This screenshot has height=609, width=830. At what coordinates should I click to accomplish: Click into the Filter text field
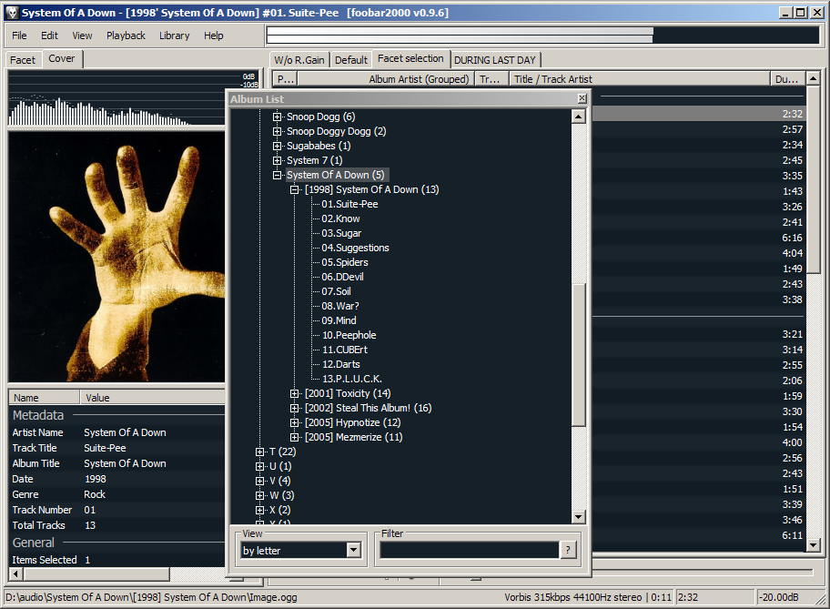469,550
